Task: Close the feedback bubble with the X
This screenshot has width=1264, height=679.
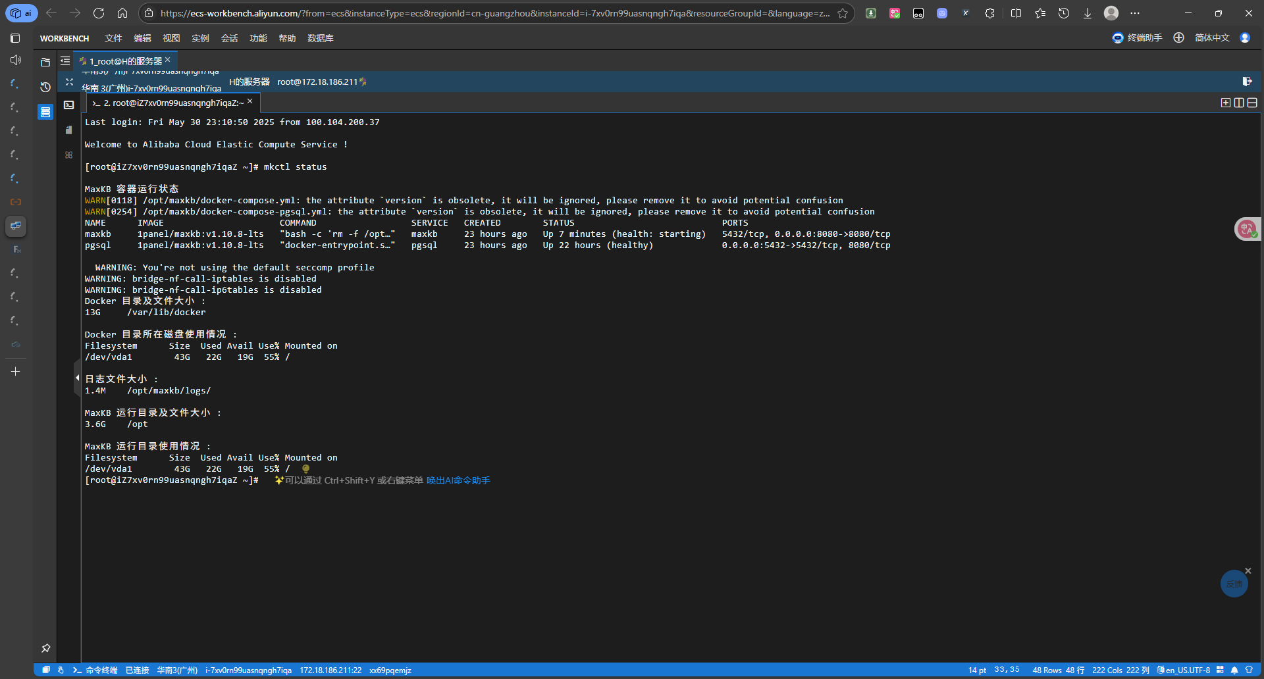Action: (1248, 570)
